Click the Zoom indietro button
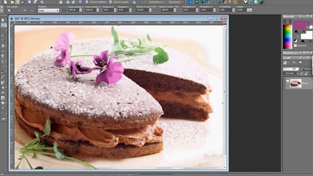This screenshot has height=176, width=313. pyautogui.click(x=96, y=2)
